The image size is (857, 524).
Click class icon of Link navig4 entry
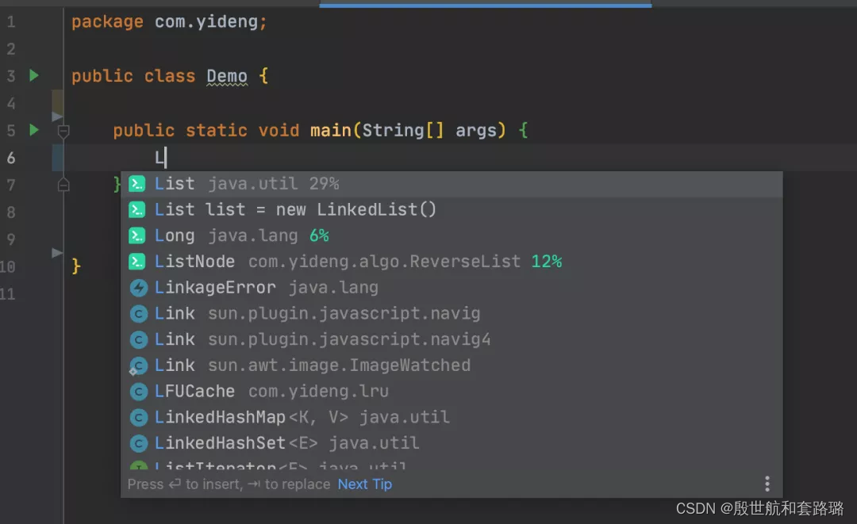pyautogui.click(x=138, y=339)
